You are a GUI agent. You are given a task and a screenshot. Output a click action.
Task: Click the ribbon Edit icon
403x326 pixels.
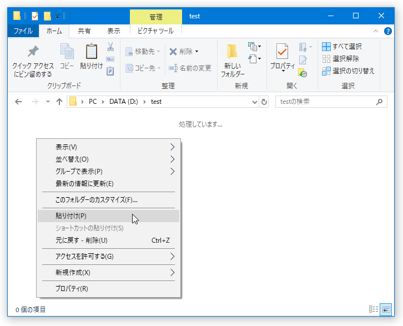click(x=303, y=60)
